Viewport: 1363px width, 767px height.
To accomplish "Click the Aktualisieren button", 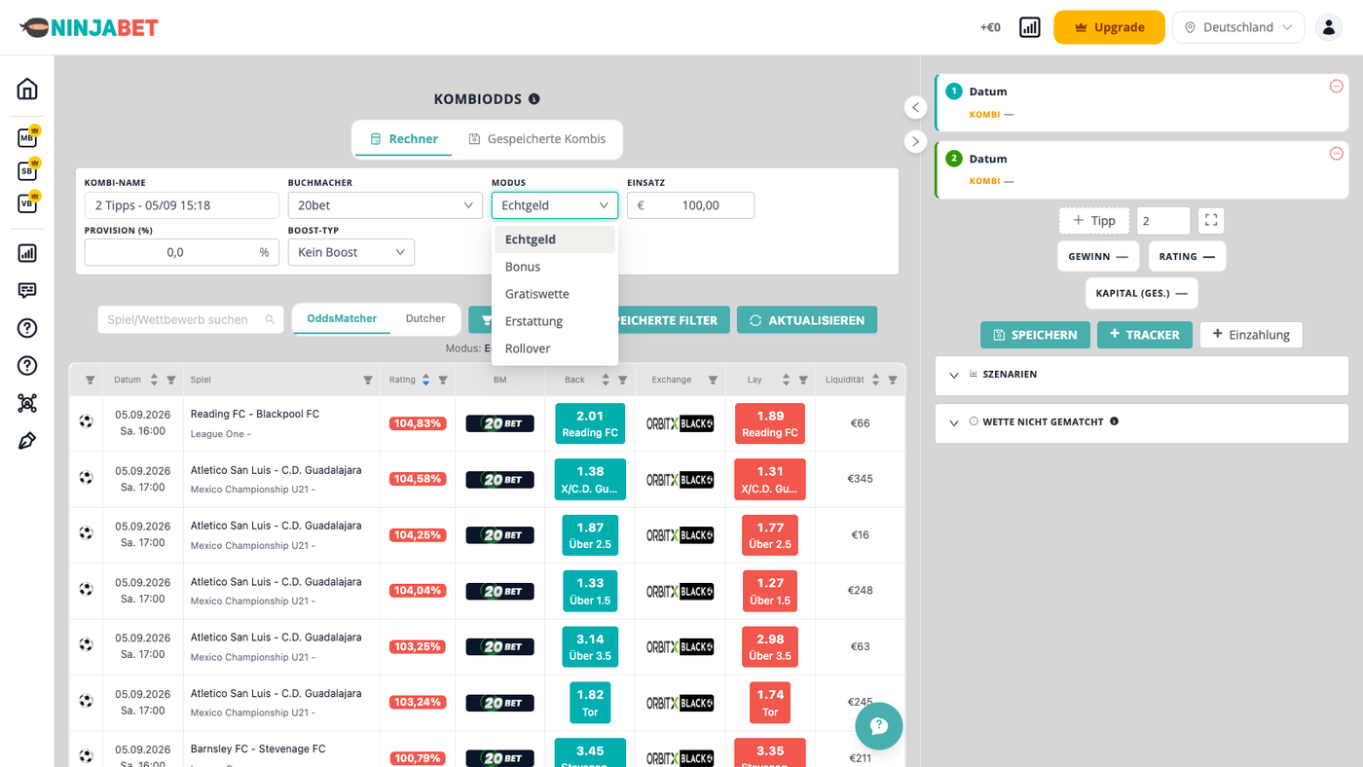I will coord(807,320).
